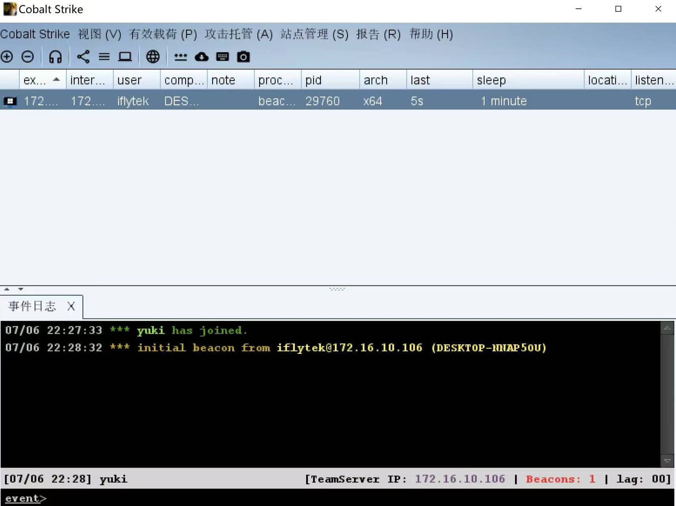Show session table via list lines icon

[104, 57]
